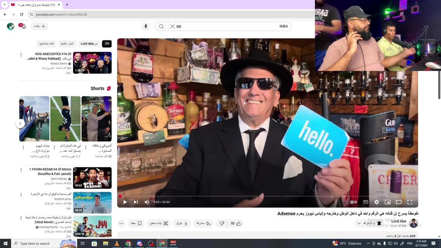Viewport: 441px width, 248px height.
Task: Play the video with the play button
Action: tap(125, 202)
